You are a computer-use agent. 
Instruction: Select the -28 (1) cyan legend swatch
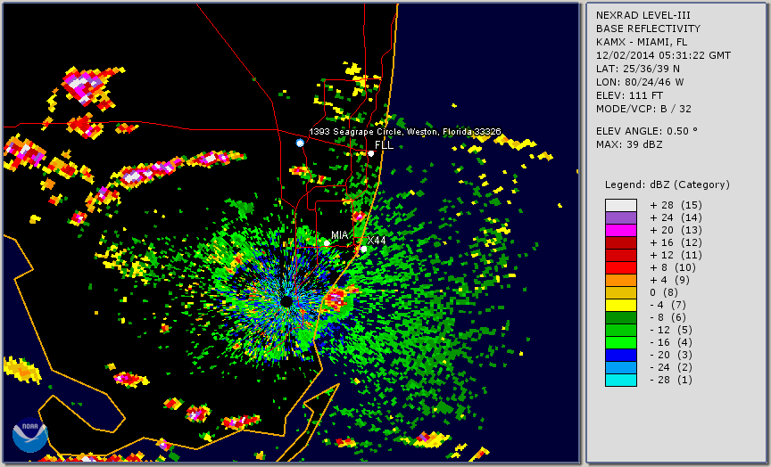[x=621, y=380]
